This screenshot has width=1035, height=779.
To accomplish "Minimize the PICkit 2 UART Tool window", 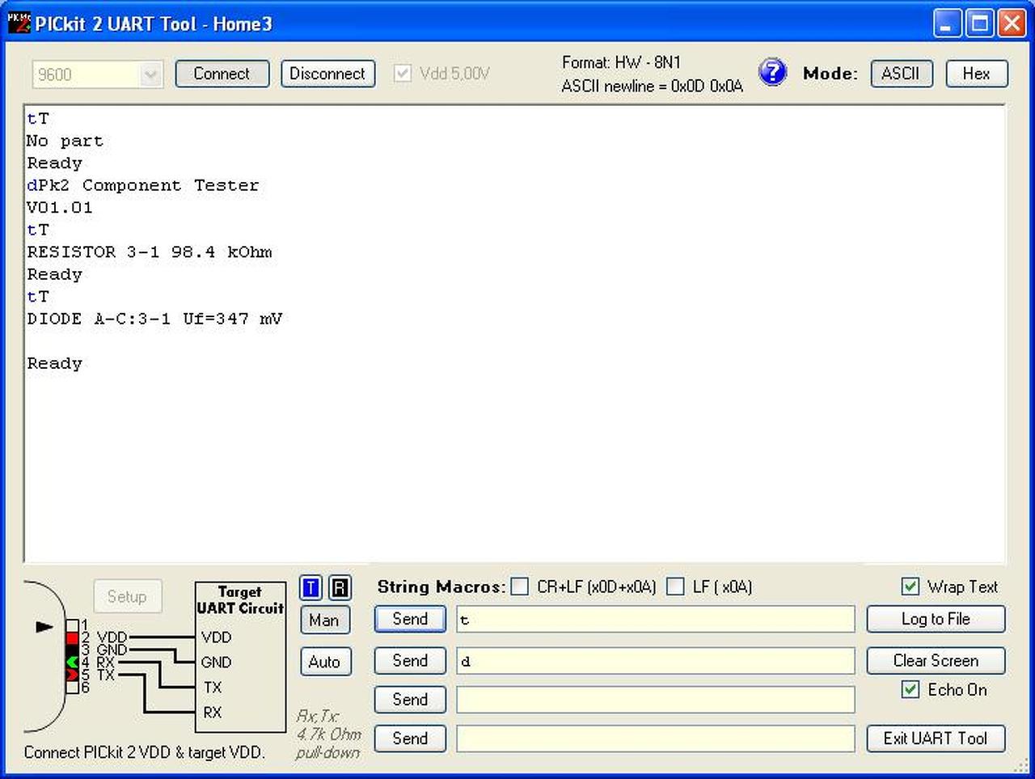I will (947, 23).
